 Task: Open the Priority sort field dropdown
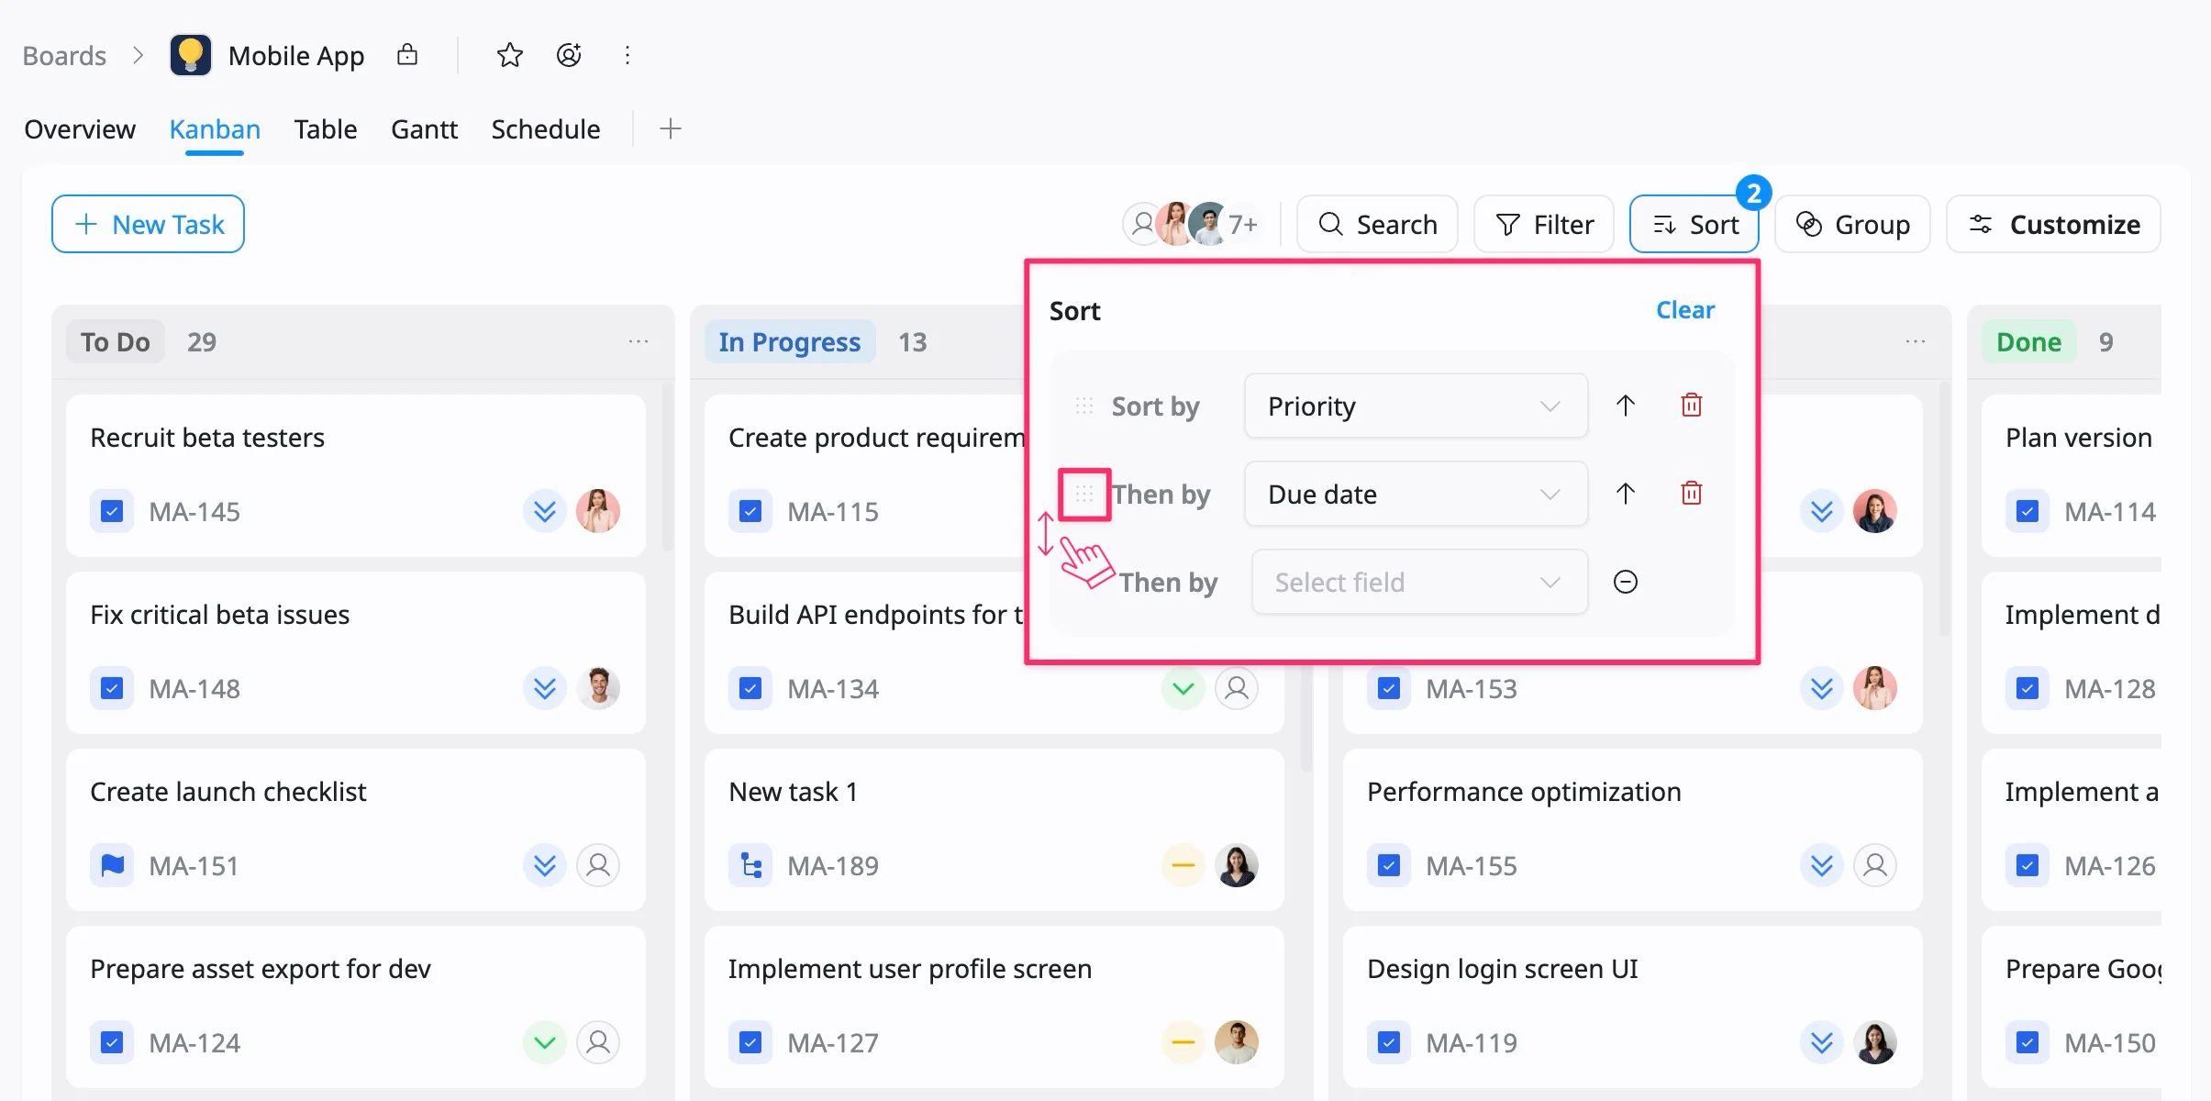pos(1416,406)
